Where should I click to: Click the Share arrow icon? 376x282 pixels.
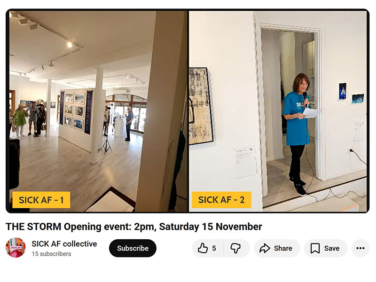pos(265,248)
